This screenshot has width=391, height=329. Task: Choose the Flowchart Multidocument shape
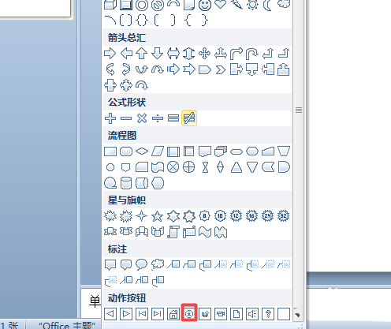pyautogui.click(x=221, y=151)
